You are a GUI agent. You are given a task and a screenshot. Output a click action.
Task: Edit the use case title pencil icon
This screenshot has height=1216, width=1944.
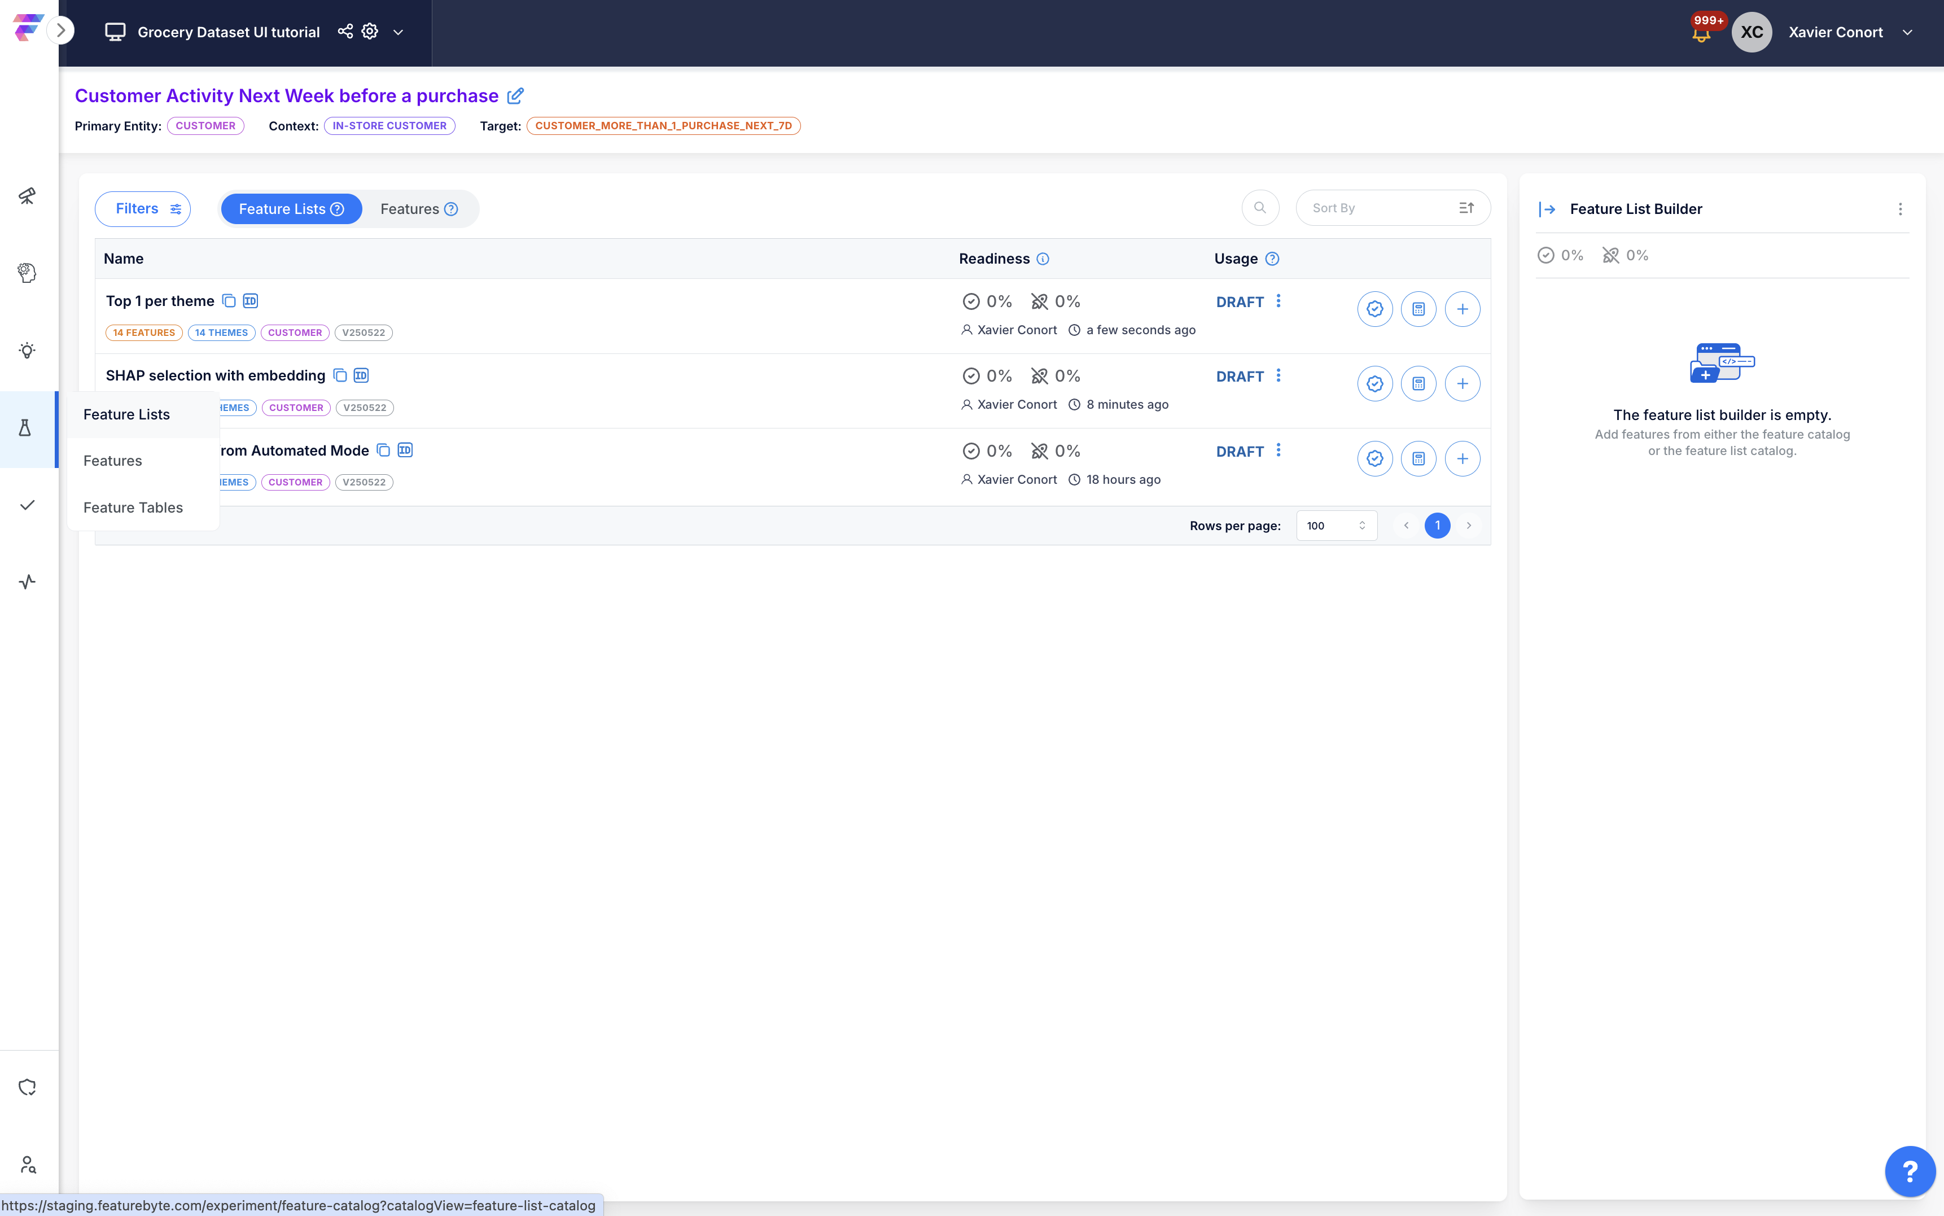(515, 96)
